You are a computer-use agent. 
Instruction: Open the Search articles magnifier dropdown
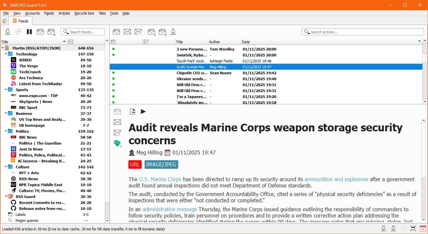(x=307, y=32)
